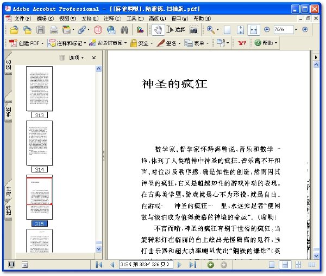Toggle the navigation pane button in status bar
This screenshot has height=276, width=326.
pyautogui.click(x=11, y=265)
